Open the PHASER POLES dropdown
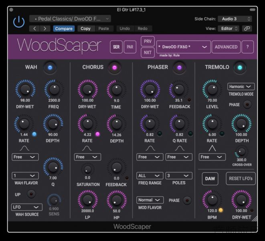Viewport: 265px width, 241px height. [x=179, y=176]
